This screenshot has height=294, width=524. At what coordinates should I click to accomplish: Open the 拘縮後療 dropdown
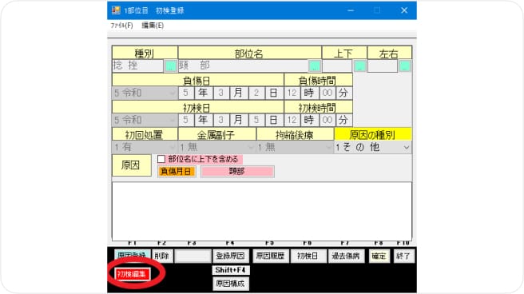[295, 147]
